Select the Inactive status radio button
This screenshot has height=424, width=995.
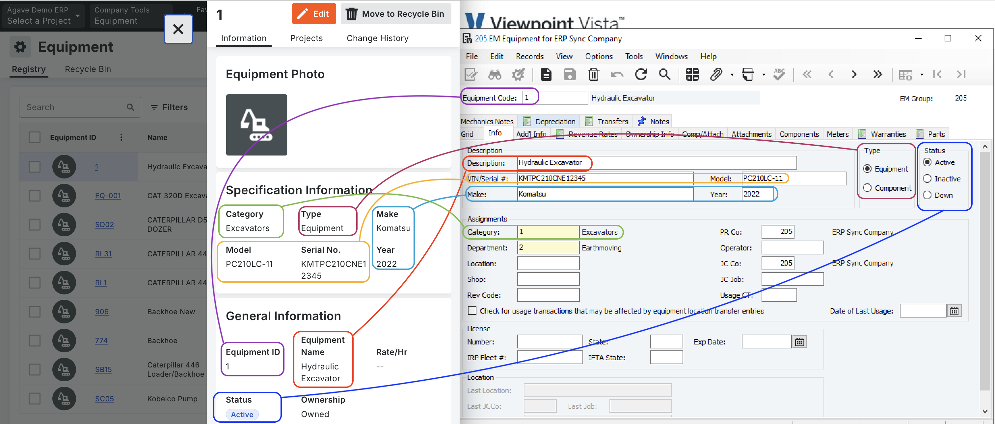(927, 179)
